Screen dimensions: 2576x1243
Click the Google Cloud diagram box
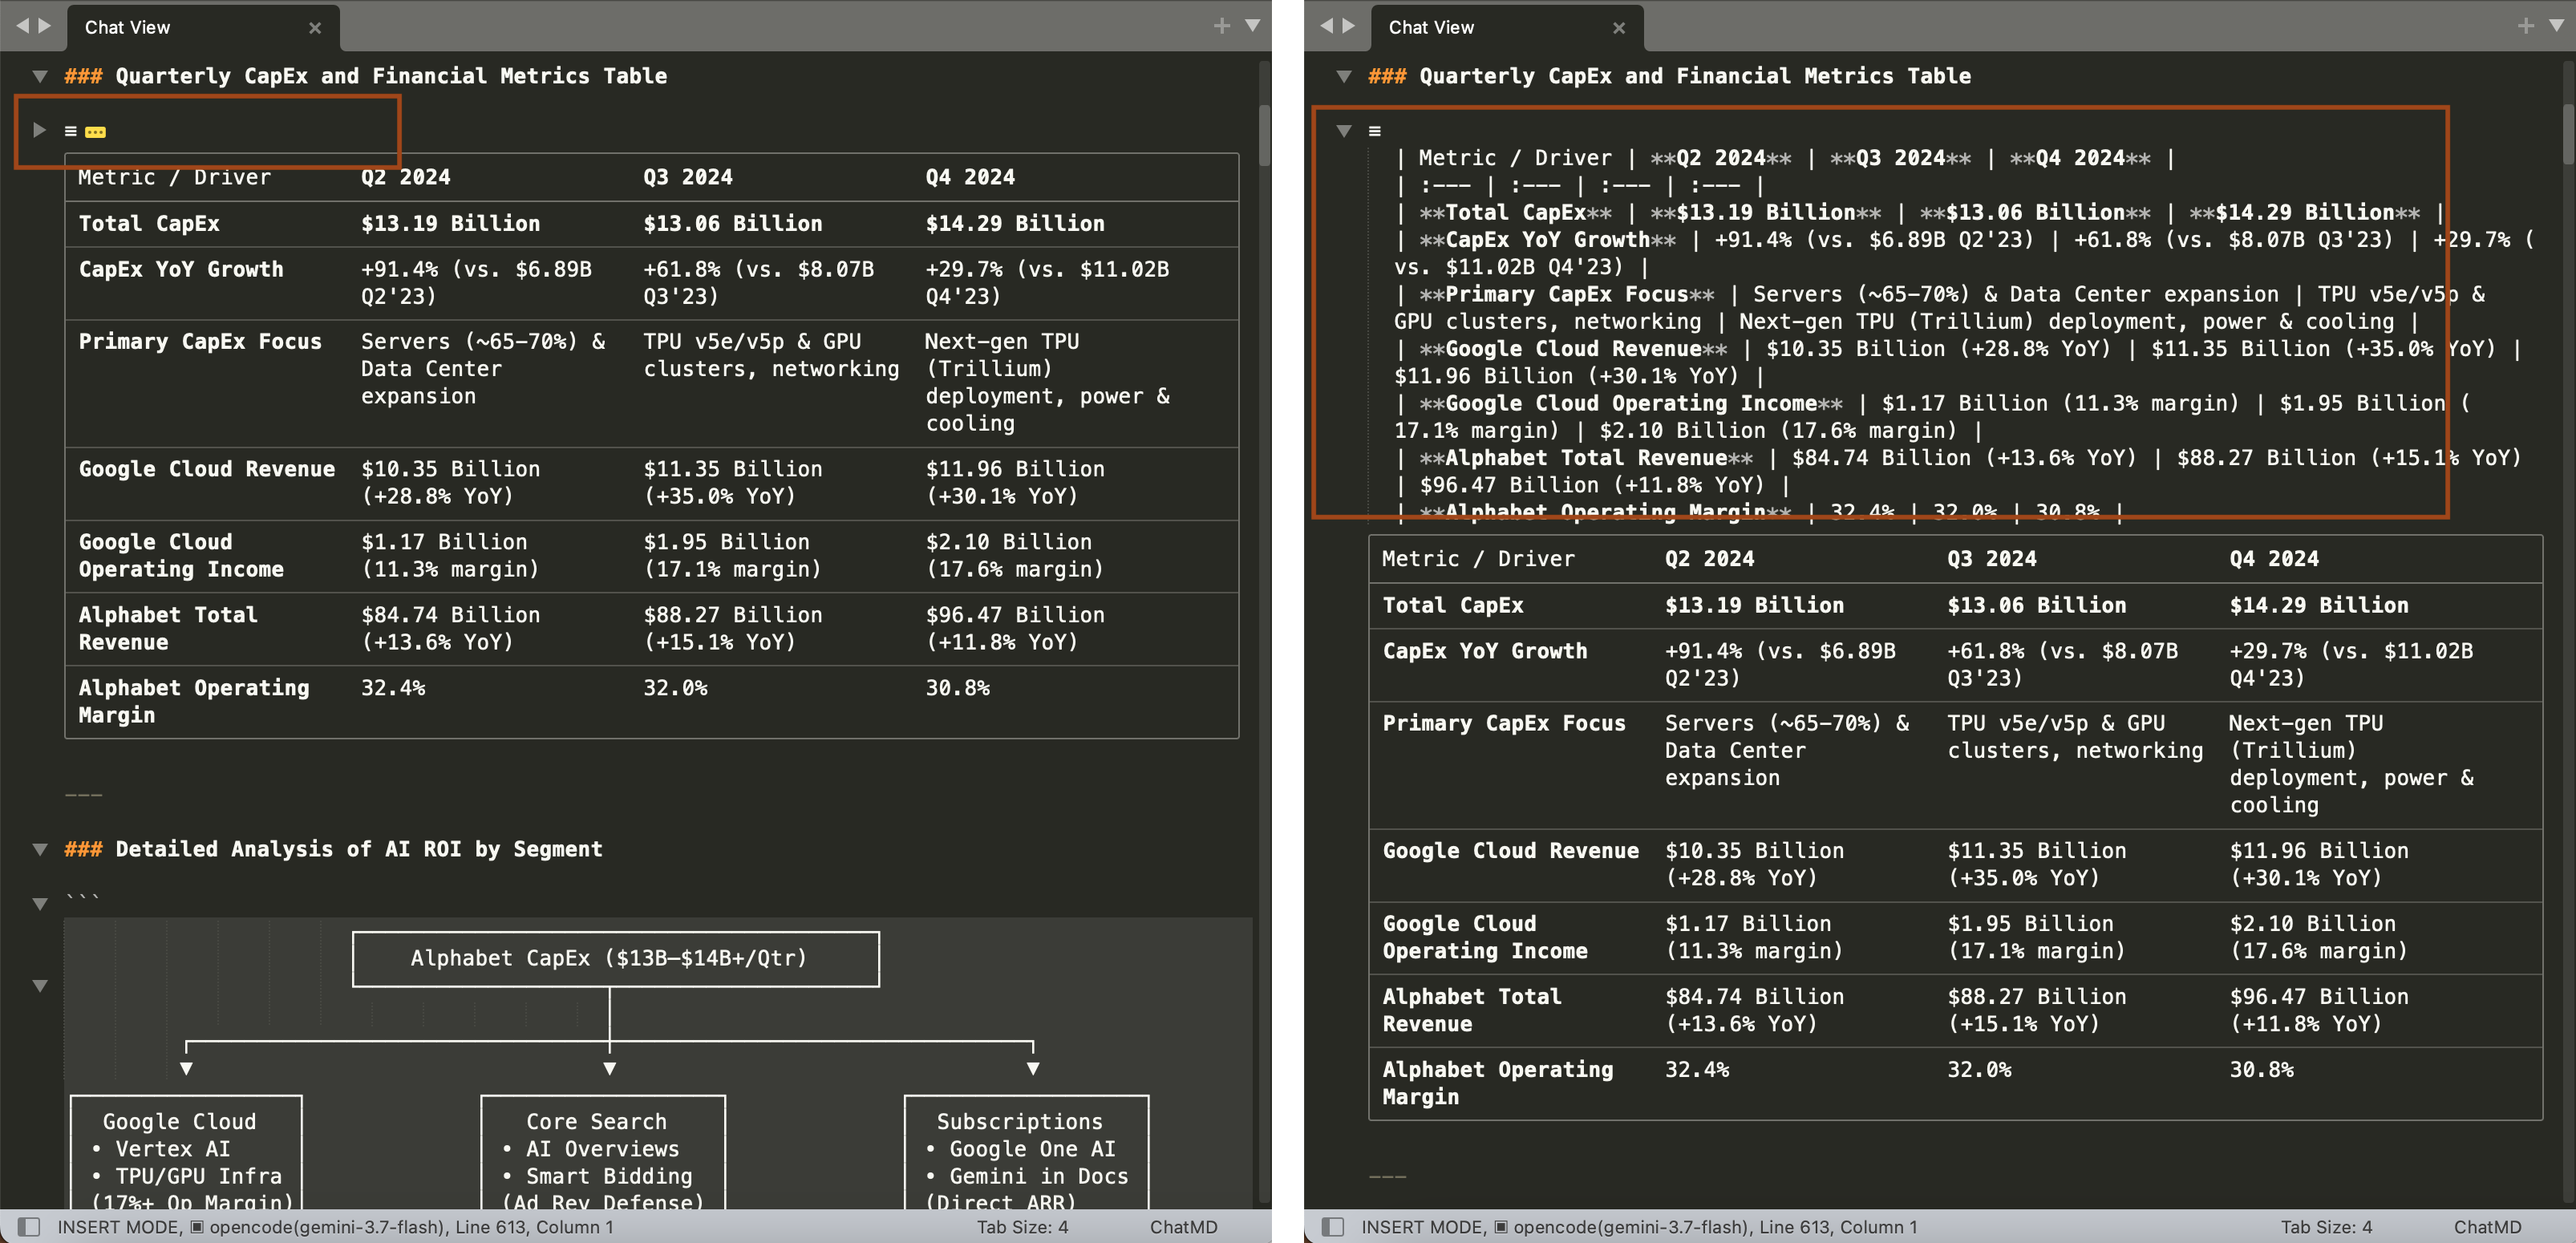pos(186,1153)
